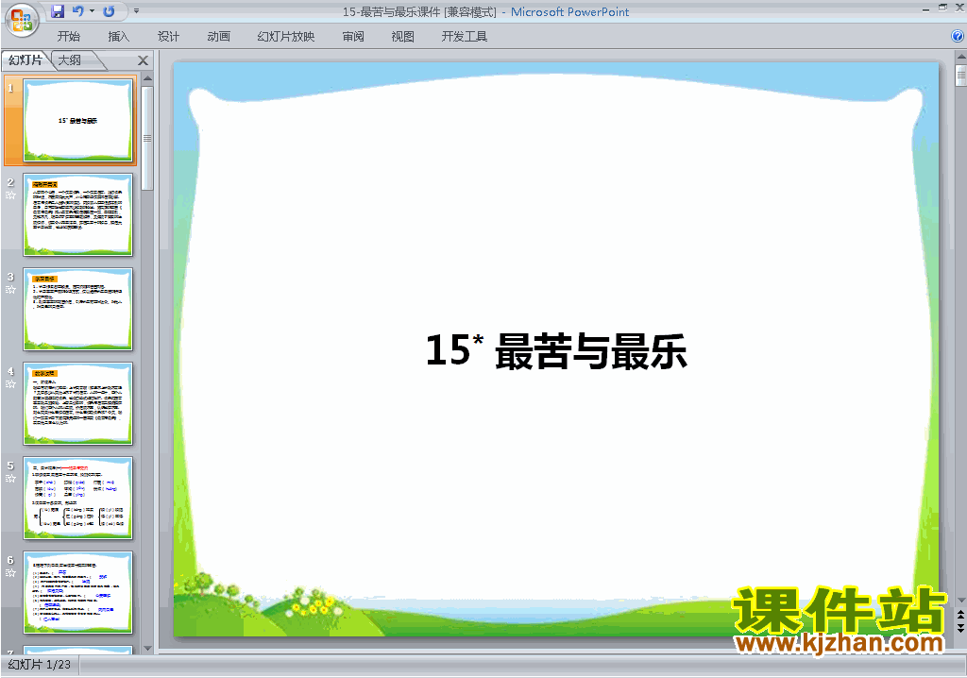Click the main slide scrollbar up arrow
967x678 pixels.
click(960, 57)
